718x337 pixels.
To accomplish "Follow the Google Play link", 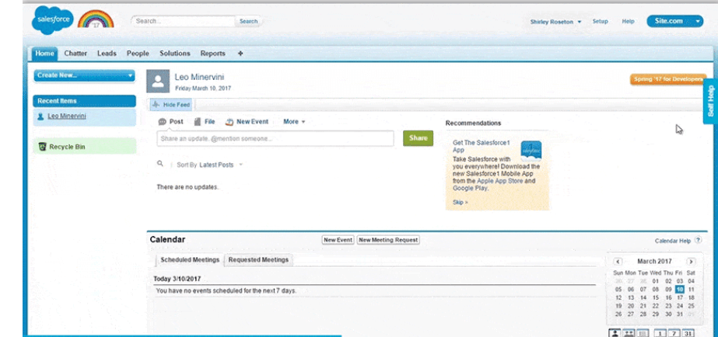I will (x=470, y=189).
